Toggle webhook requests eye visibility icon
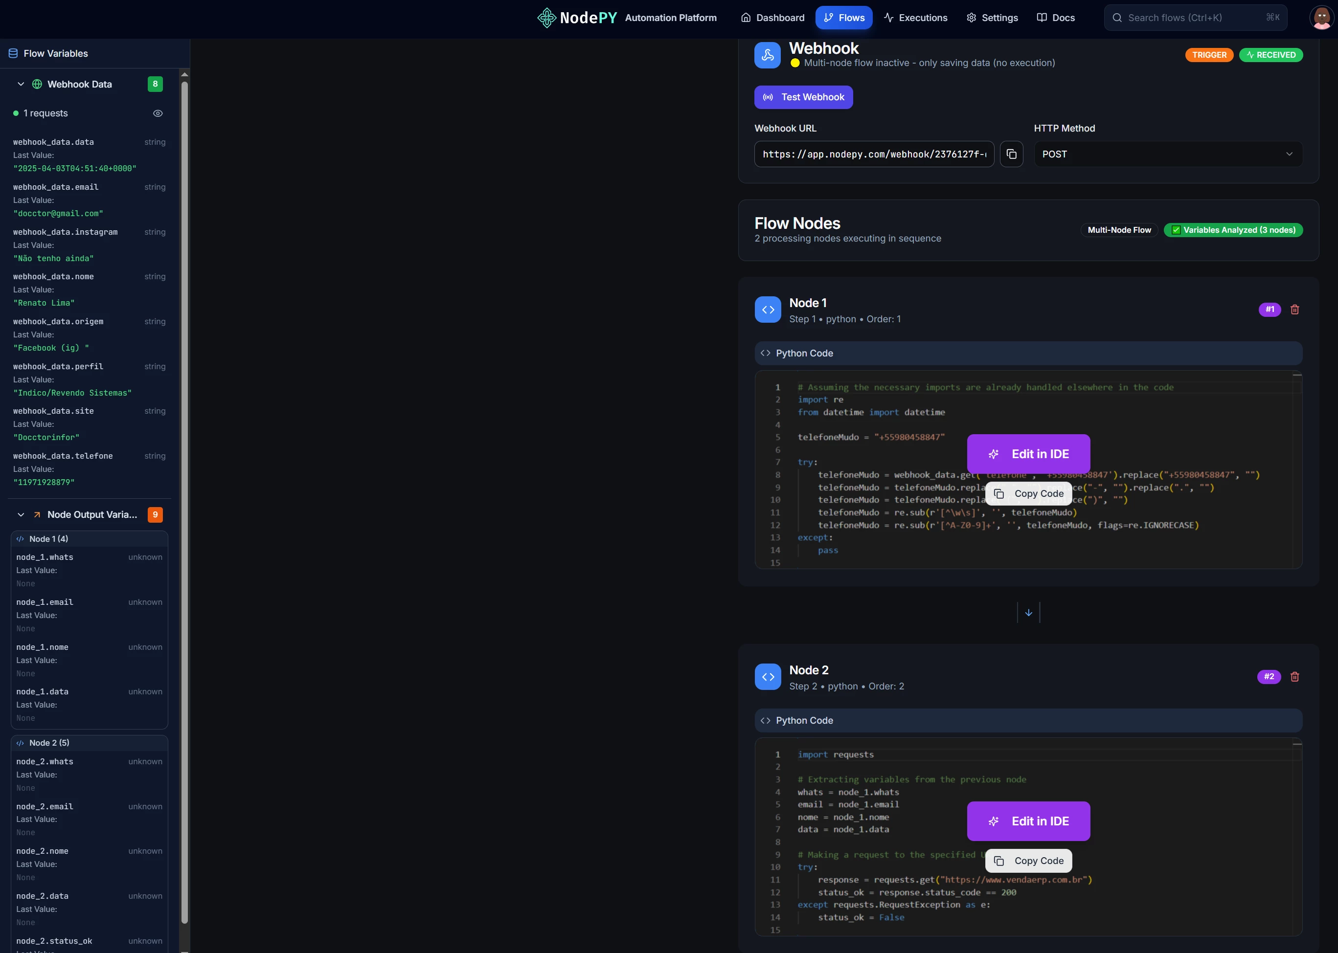The width and height of the screenshot is (1338, 953). pos(158,113)
